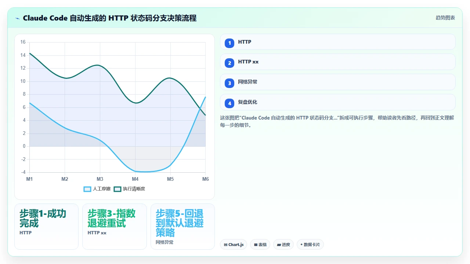
Task: Click the 16 value on the y-axis
Action: tap(23, 42)
